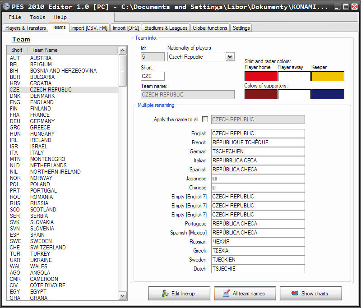Select CROATIA in the team list
The width and height of the screenshot is (361, 308).
[x=63, y=83]
